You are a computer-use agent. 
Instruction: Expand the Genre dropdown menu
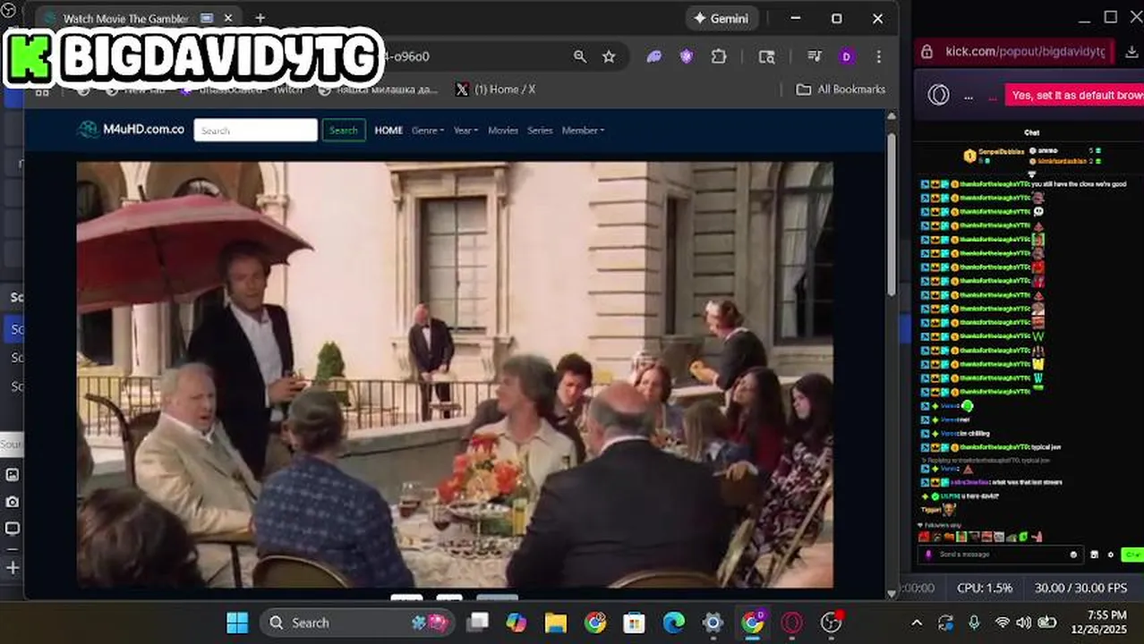point(428,130)
